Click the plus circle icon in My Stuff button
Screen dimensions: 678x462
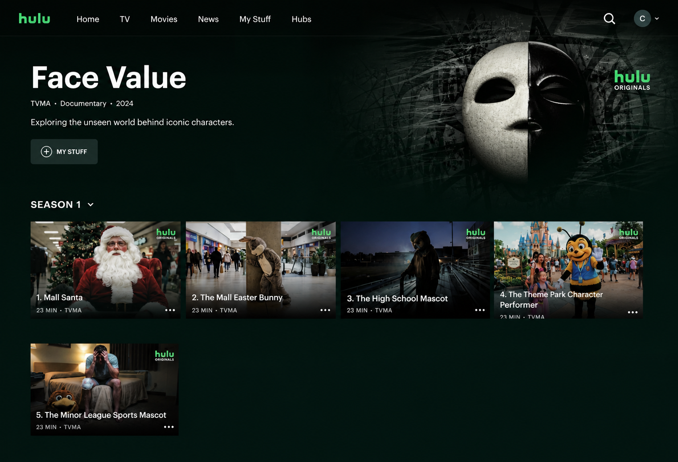coord(46,152)
